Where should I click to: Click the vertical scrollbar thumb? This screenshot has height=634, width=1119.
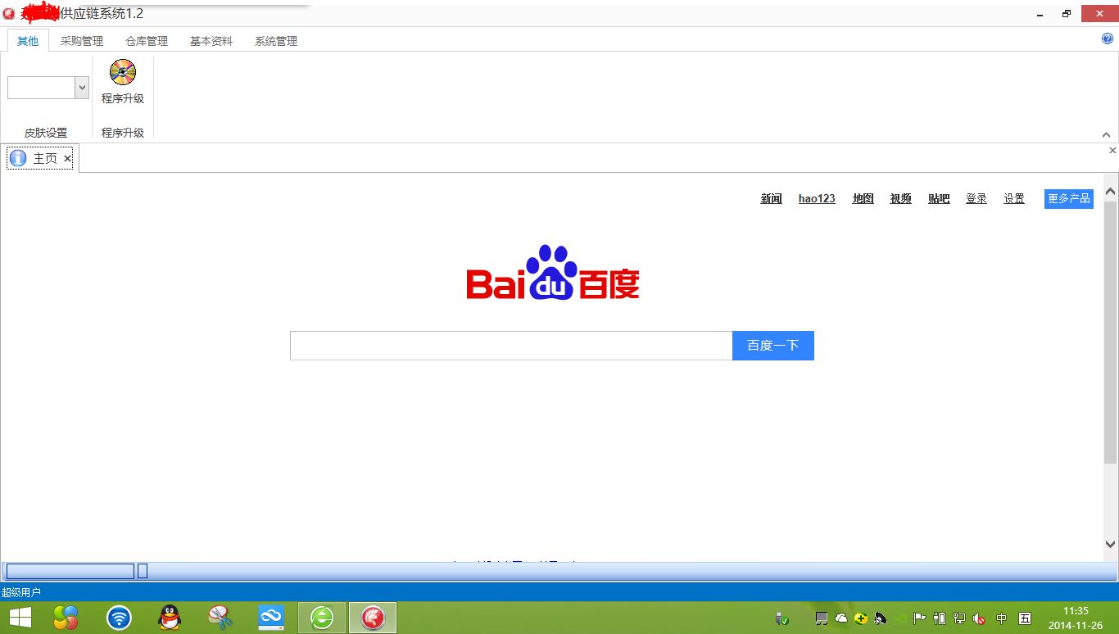tap(1111, 332)
